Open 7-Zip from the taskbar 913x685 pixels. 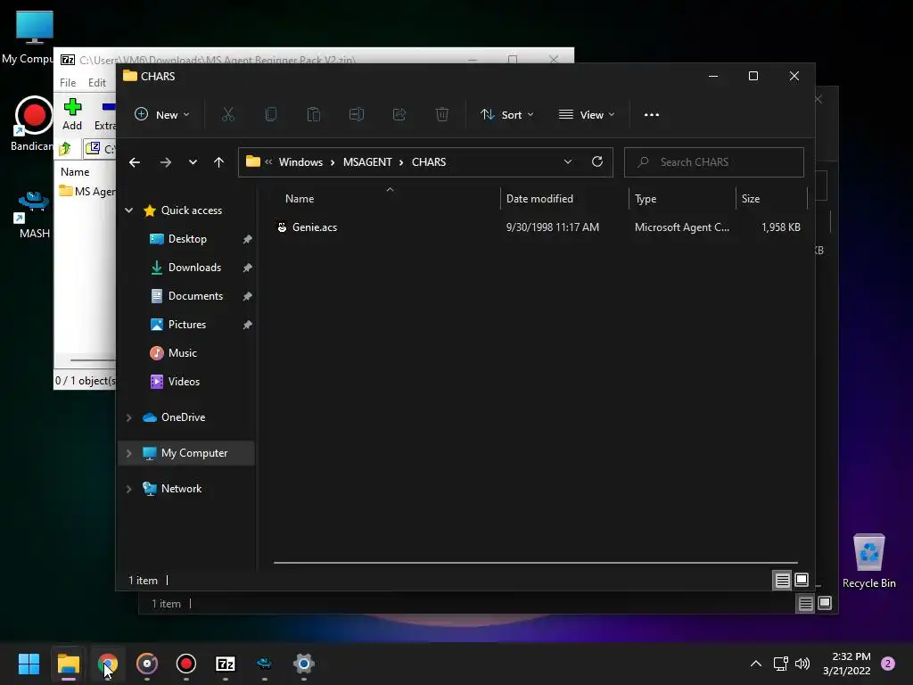click(x=226, y=664)
